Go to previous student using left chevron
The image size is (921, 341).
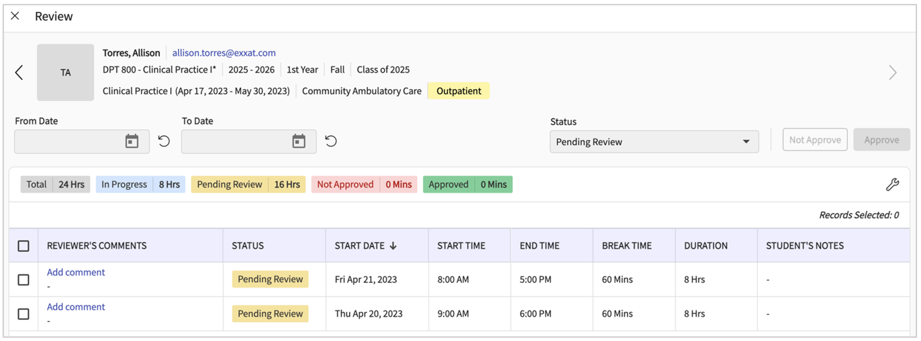click(19, 73)
